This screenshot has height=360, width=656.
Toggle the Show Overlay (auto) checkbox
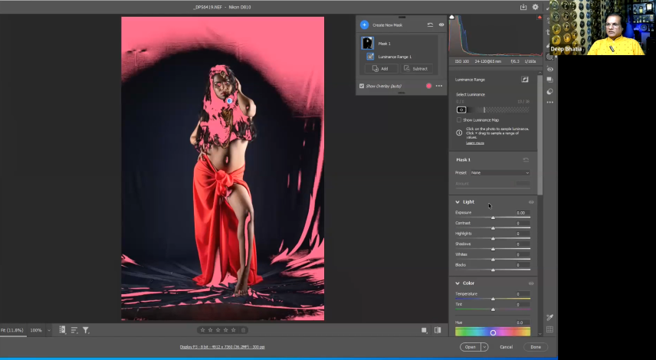tap(362, 86)
